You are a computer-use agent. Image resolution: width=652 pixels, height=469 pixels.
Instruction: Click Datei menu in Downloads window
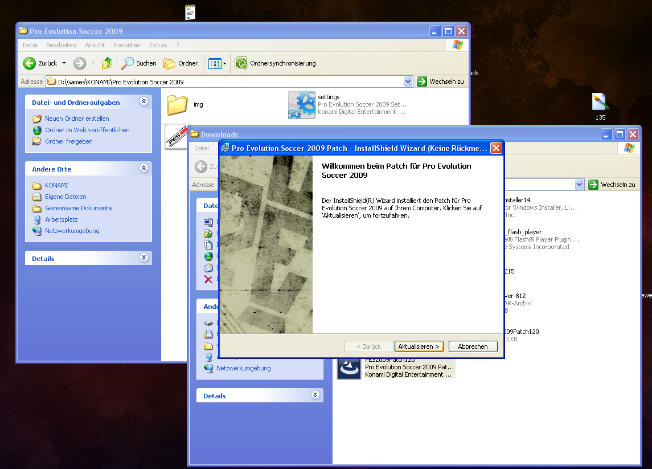coord(202,148)
